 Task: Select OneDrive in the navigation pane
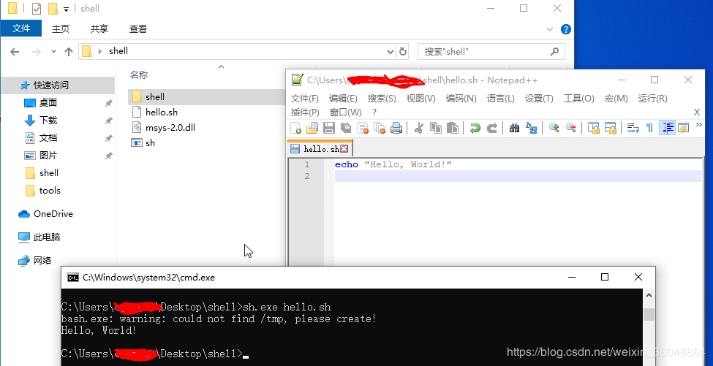click(x=53, y=214)
